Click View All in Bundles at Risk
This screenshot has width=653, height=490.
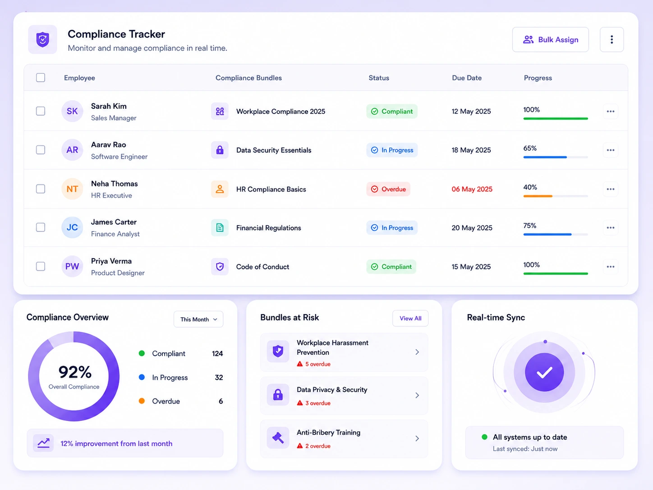point(410,319)
